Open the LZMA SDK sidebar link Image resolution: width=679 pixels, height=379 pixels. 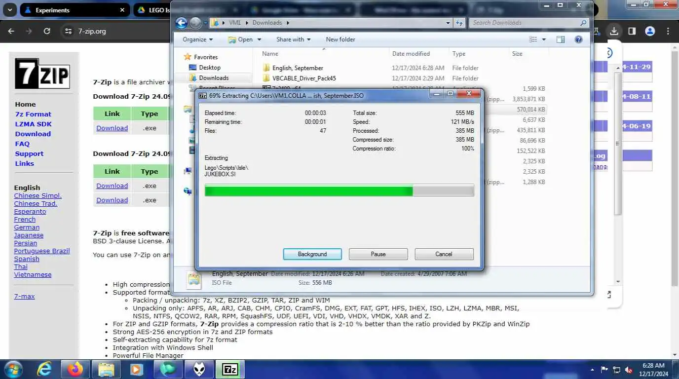33,124
